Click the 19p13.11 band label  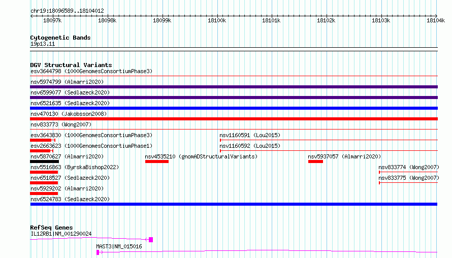tap(43, 44)
